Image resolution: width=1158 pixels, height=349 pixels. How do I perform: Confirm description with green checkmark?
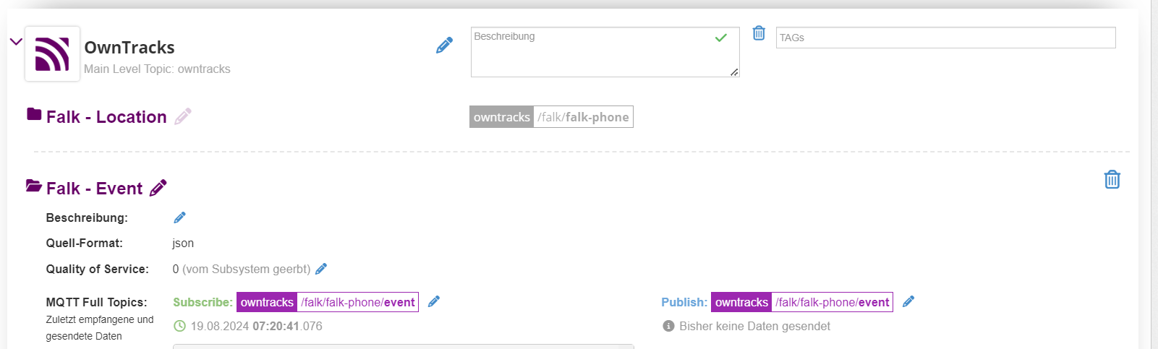click(x=721, y=38)
